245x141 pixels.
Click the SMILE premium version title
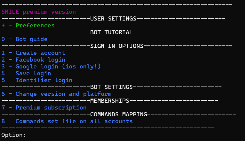pyautogui.click(x=39, y=12)
